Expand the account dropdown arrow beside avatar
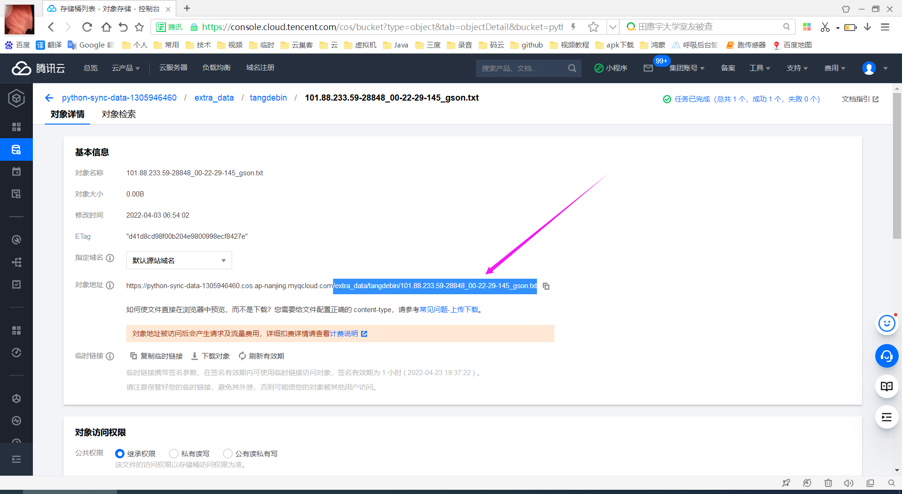Image resolution: width=902 pixels, height=494 pixels. [886, 69]
